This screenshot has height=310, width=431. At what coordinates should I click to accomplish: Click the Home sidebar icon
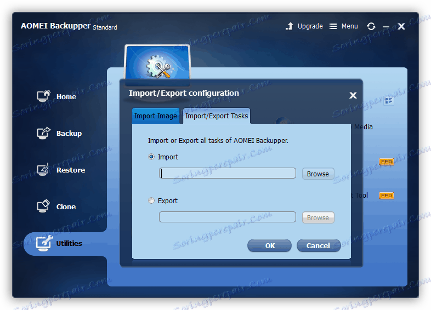pos(43,96)
